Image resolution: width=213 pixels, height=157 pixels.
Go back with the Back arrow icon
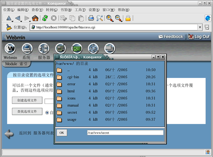[x=18, y=18]
